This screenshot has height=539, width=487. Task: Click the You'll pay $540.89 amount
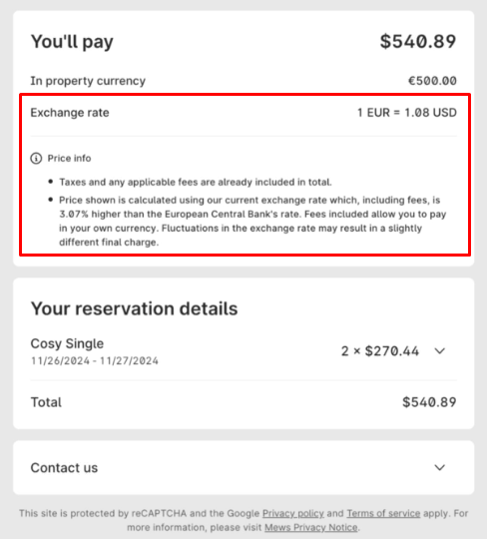(x=418, y=41)
